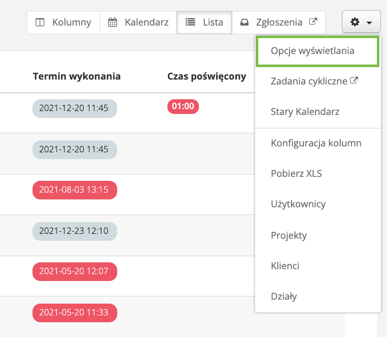The height and width of the screenshot is (337, 387).
Task: Download via Pobierz XLS
Action: (296, 173)
